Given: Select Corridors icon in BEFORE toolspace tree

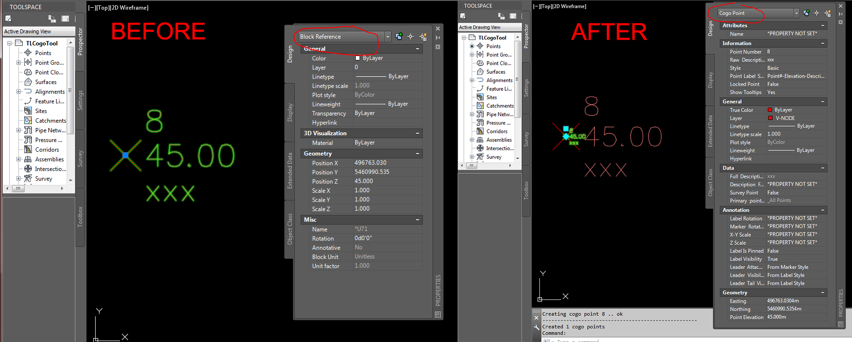Looking at the screenshot, I should pos(28,149).
